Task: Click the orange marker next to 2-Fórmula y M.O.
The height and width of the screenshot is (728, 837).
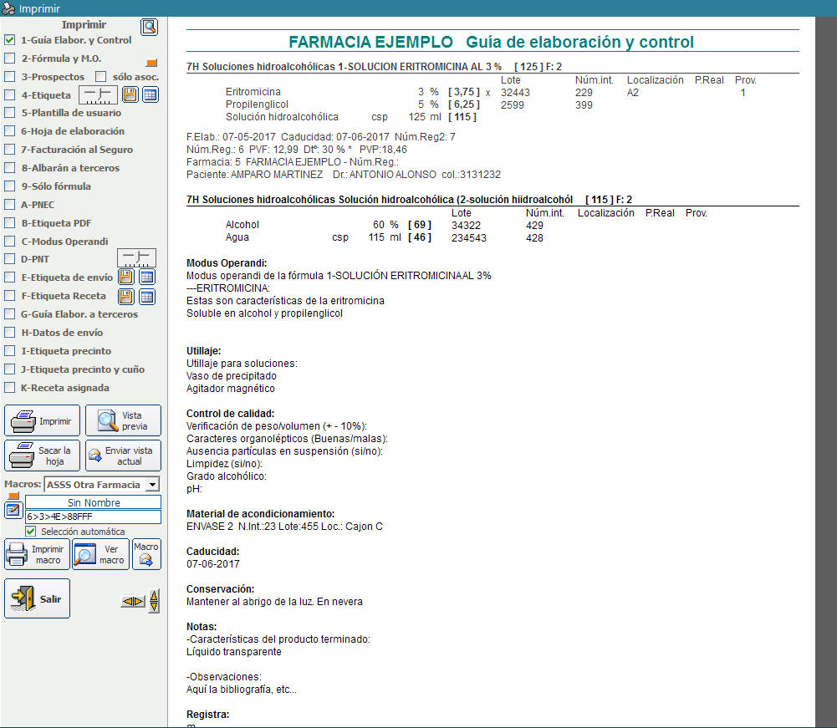Action: pyautogui.click(x=151, y=63)
